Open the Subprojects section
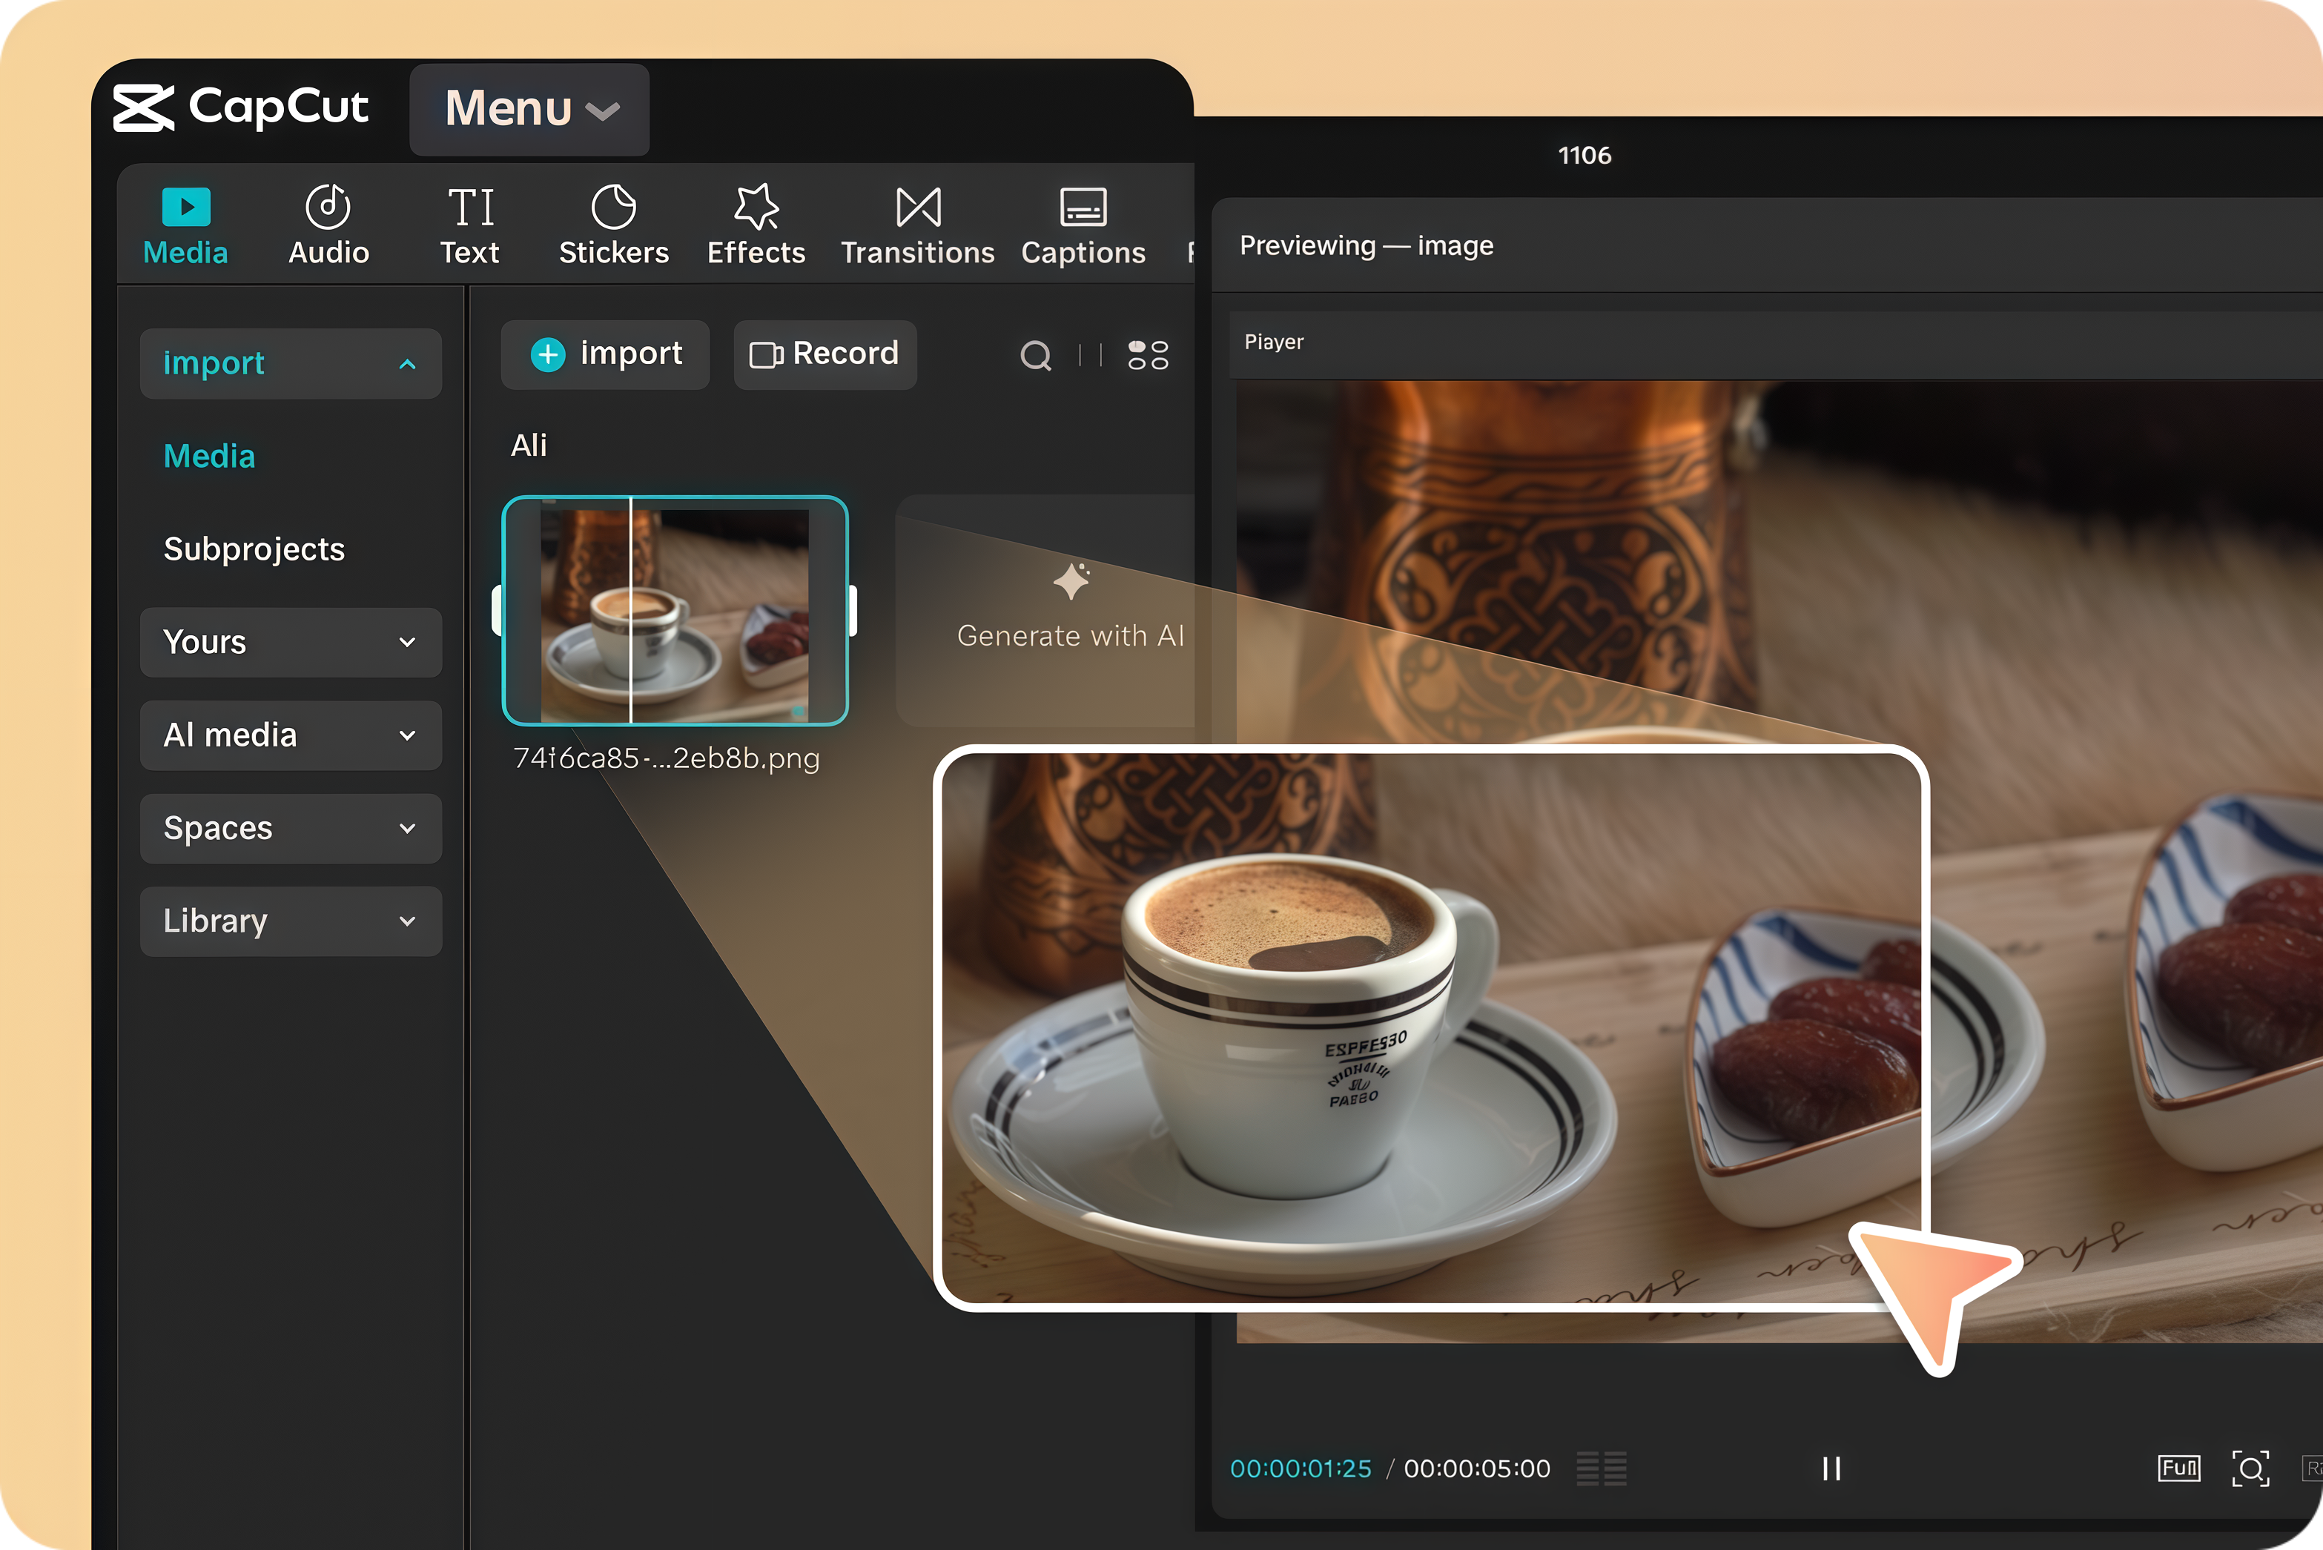This screenshot has height=1550, width=2323. pyautogui.click(x=254, y=549)
